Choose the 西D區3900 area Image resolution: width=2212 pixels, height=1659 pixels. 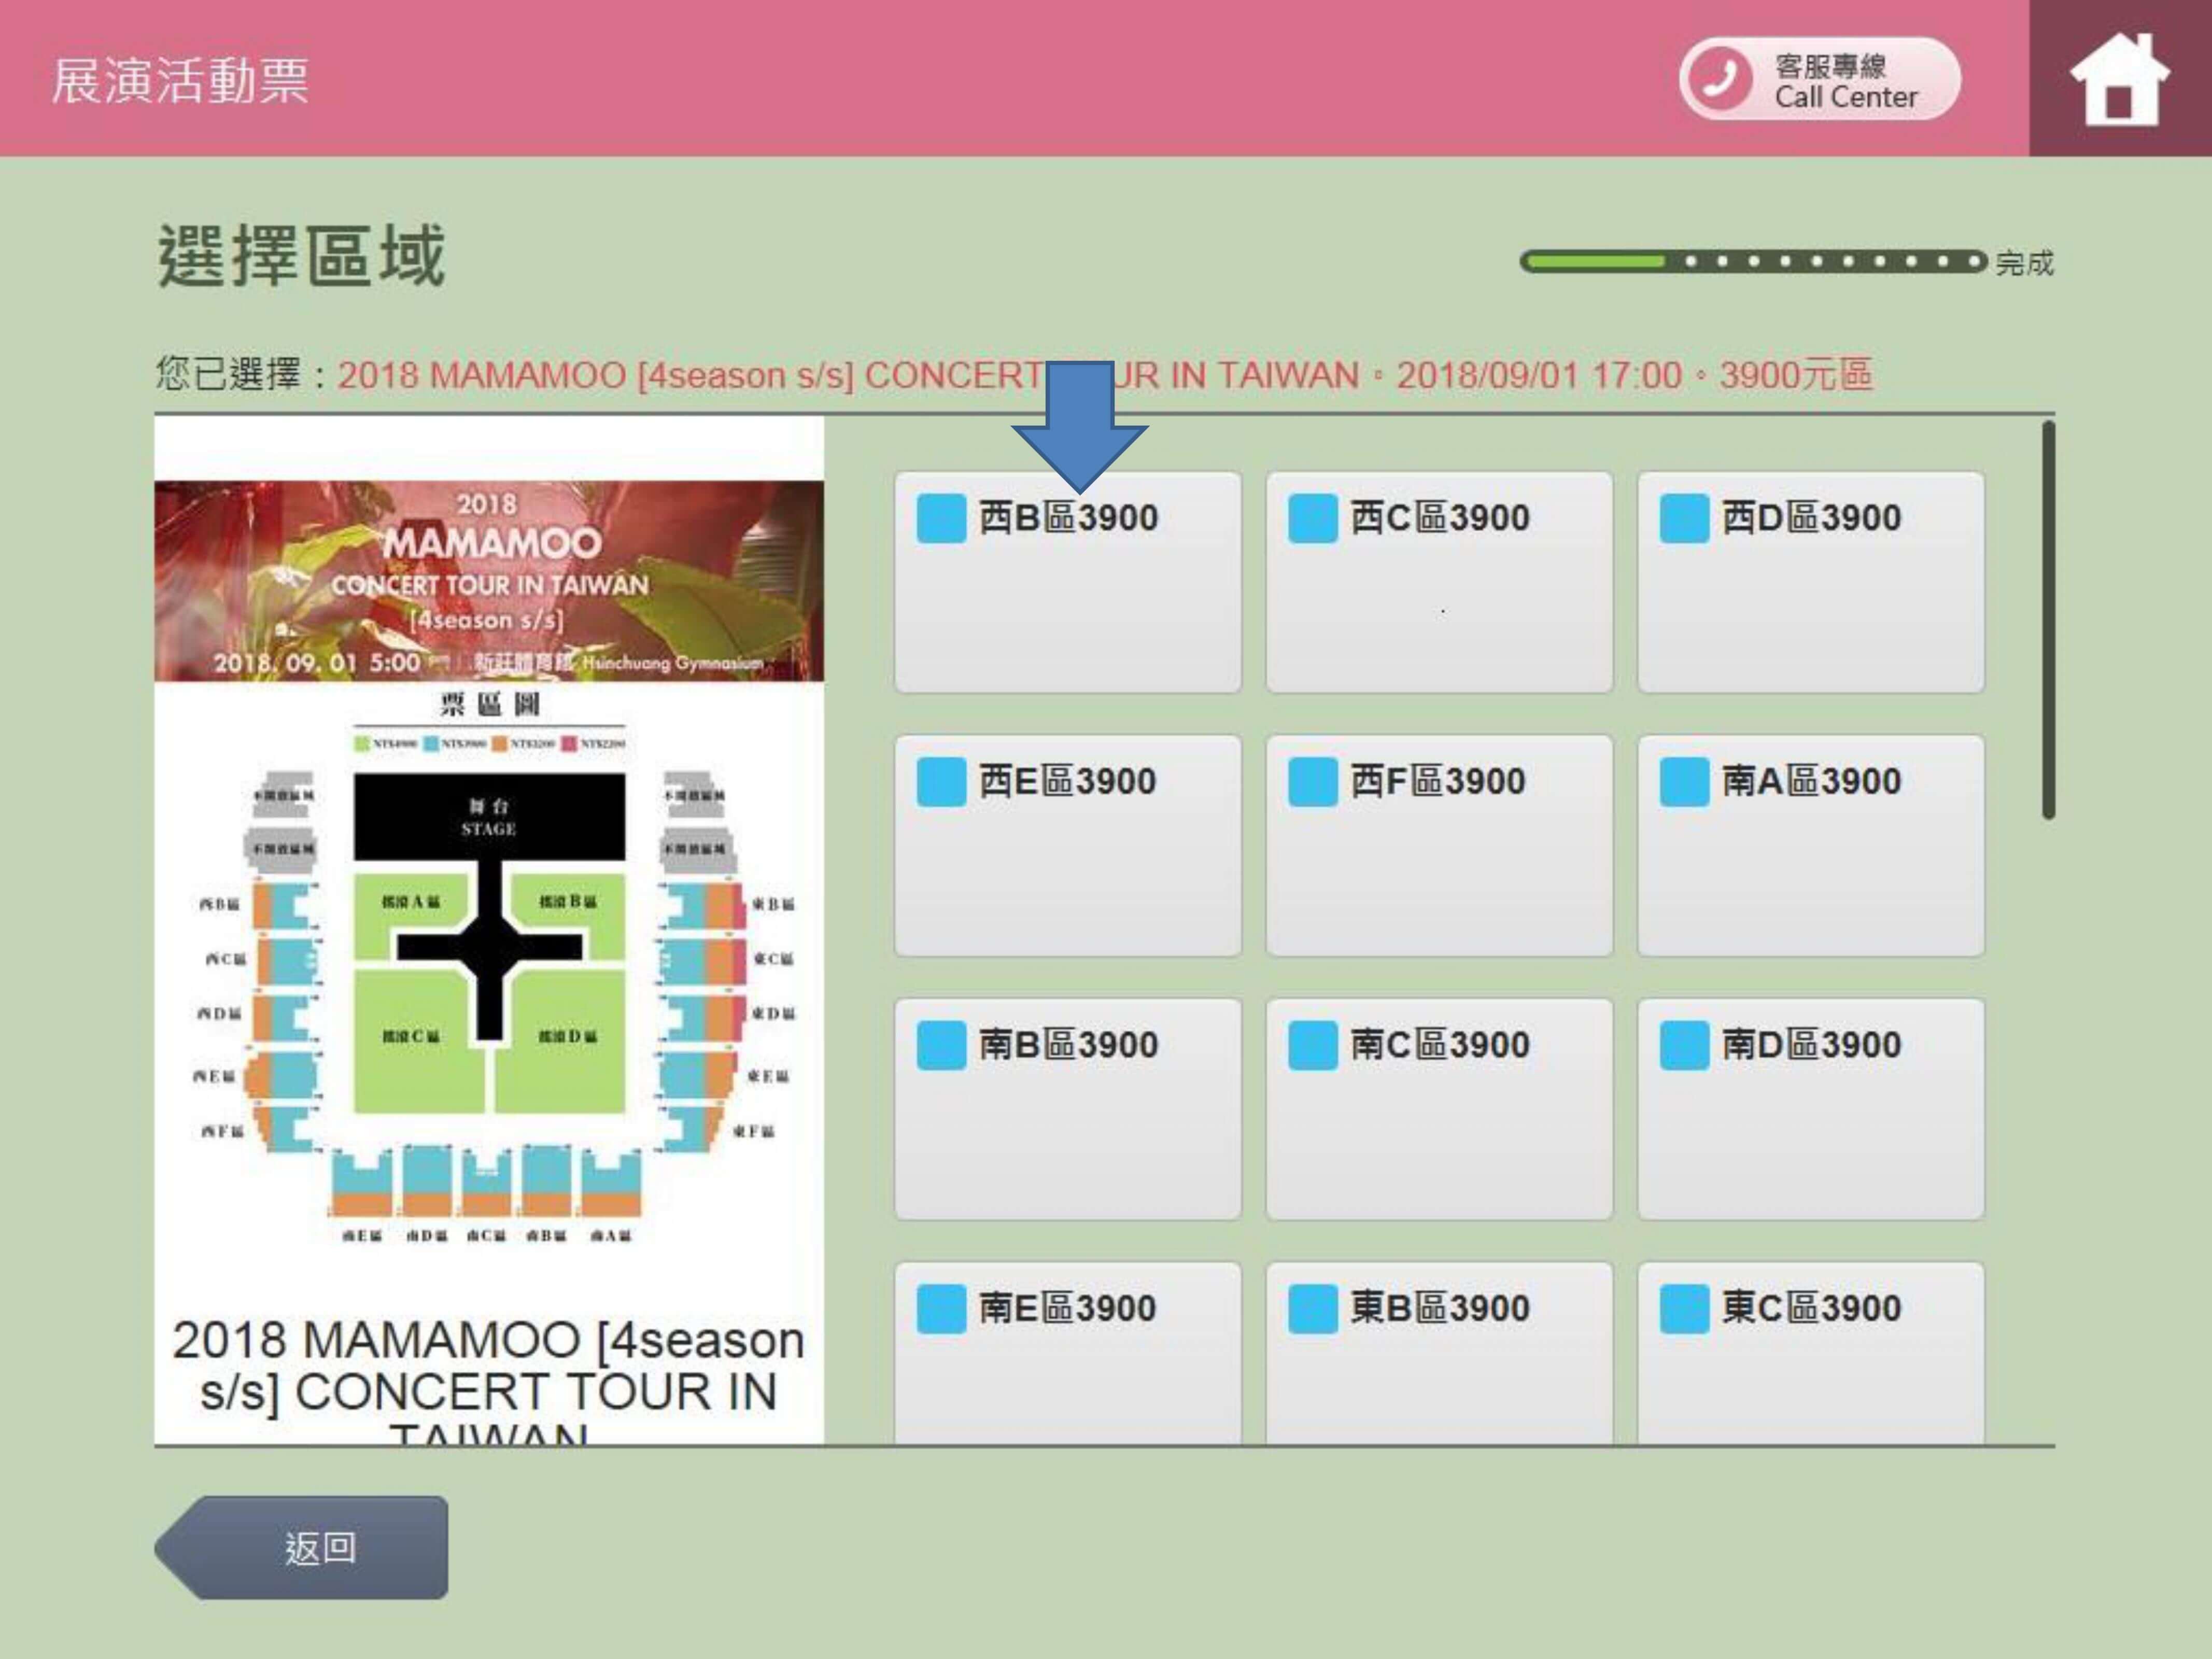(x=1810, y=582)
